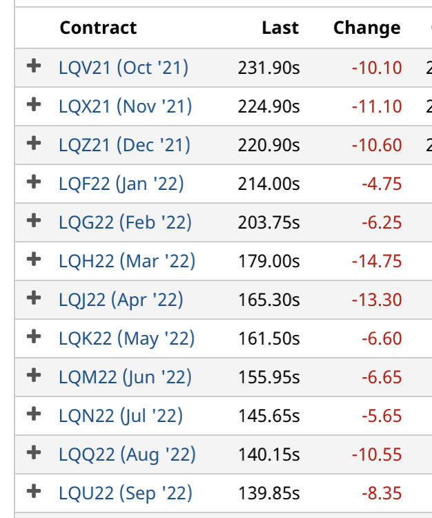
Task: Sort table by Last column header
Action: (x=280, y=28)
